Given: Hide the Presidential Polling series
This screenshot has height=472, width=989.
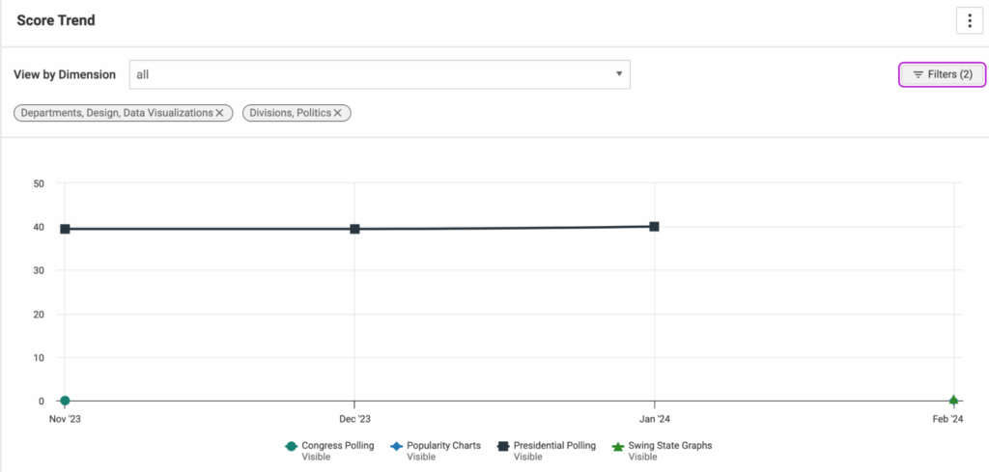Looking at the screenshot, I should pos(553,446).
